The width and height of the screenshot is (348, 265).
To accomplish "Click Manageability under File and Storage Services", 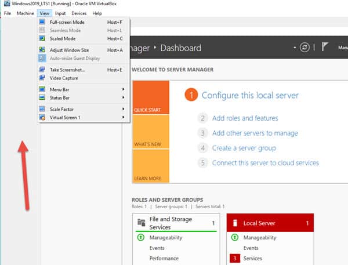I will tap(166, 238).
